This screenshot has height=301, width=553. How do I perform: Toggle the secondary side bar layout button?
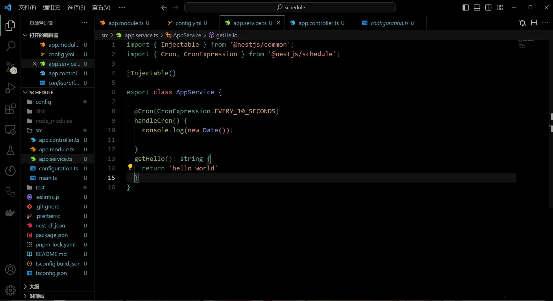(488, 7)
